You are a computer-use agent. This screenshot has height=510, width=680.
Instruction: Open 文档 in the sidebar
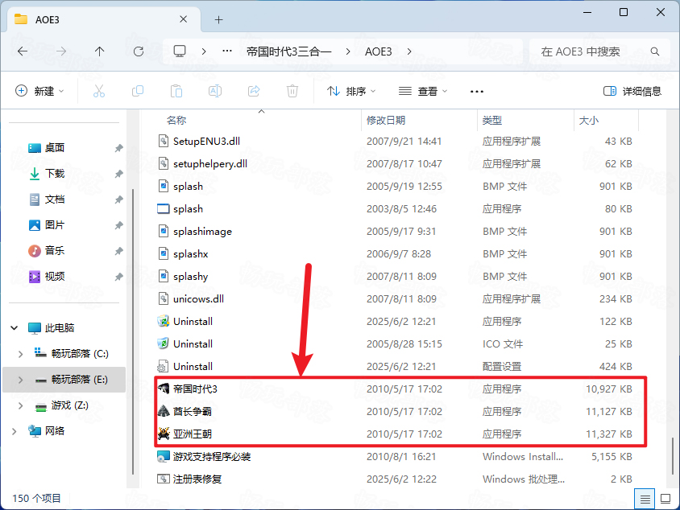pos(55,199)
